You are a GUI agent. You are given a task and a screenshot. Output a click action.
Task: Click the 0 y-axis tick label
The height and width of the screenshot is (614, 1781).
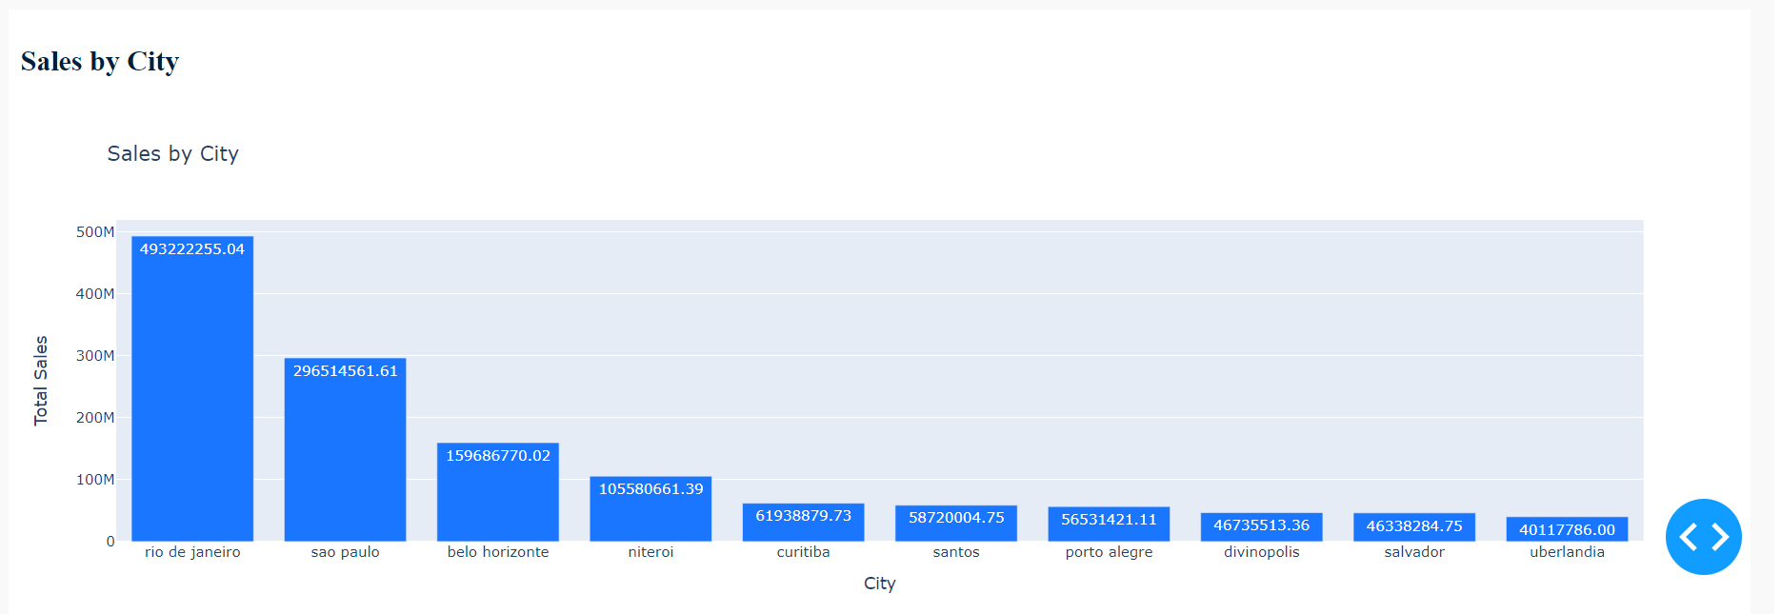[110, 542]
